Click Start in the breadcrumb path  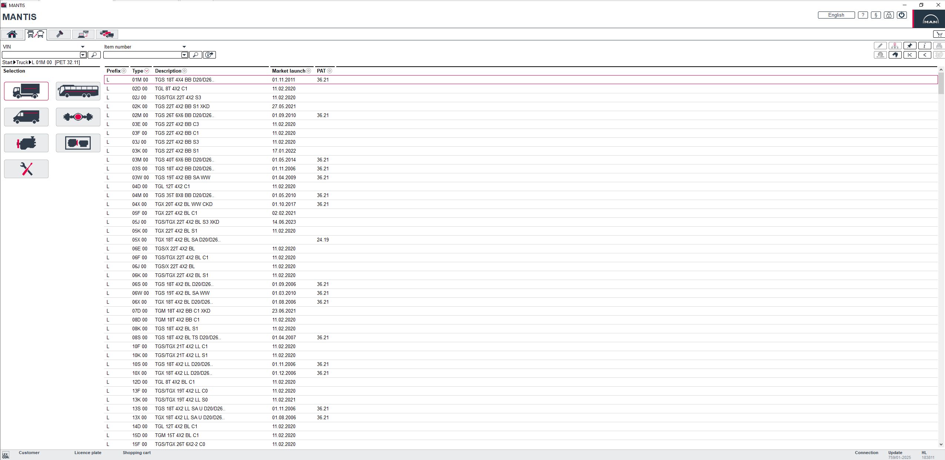pyautogui.click(x=7, y=62)
